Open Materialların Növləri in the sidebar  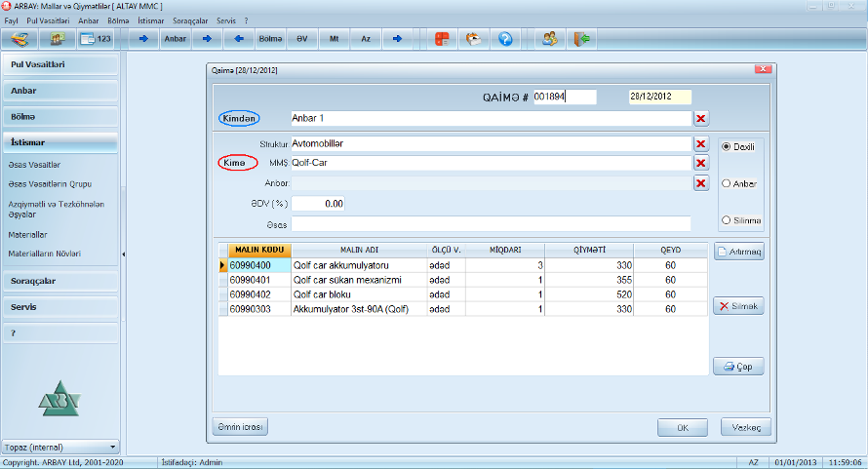pyautogui.click(x=44, y=254)
